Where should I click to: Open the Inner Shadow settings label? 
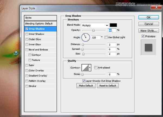pos(36,34)
